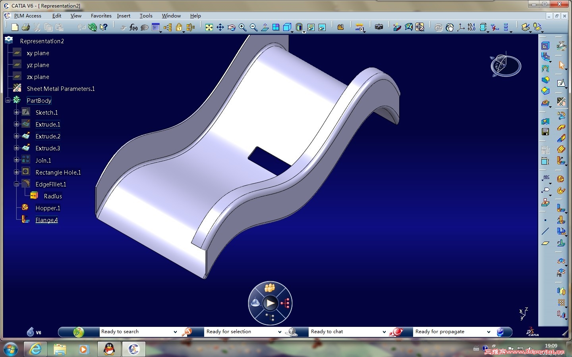Click the Normal View icon
572x357 pixels.
click(265, 27)
